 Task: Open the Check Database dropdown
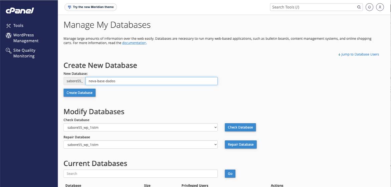pyautogui.click(x=140, y=127)
